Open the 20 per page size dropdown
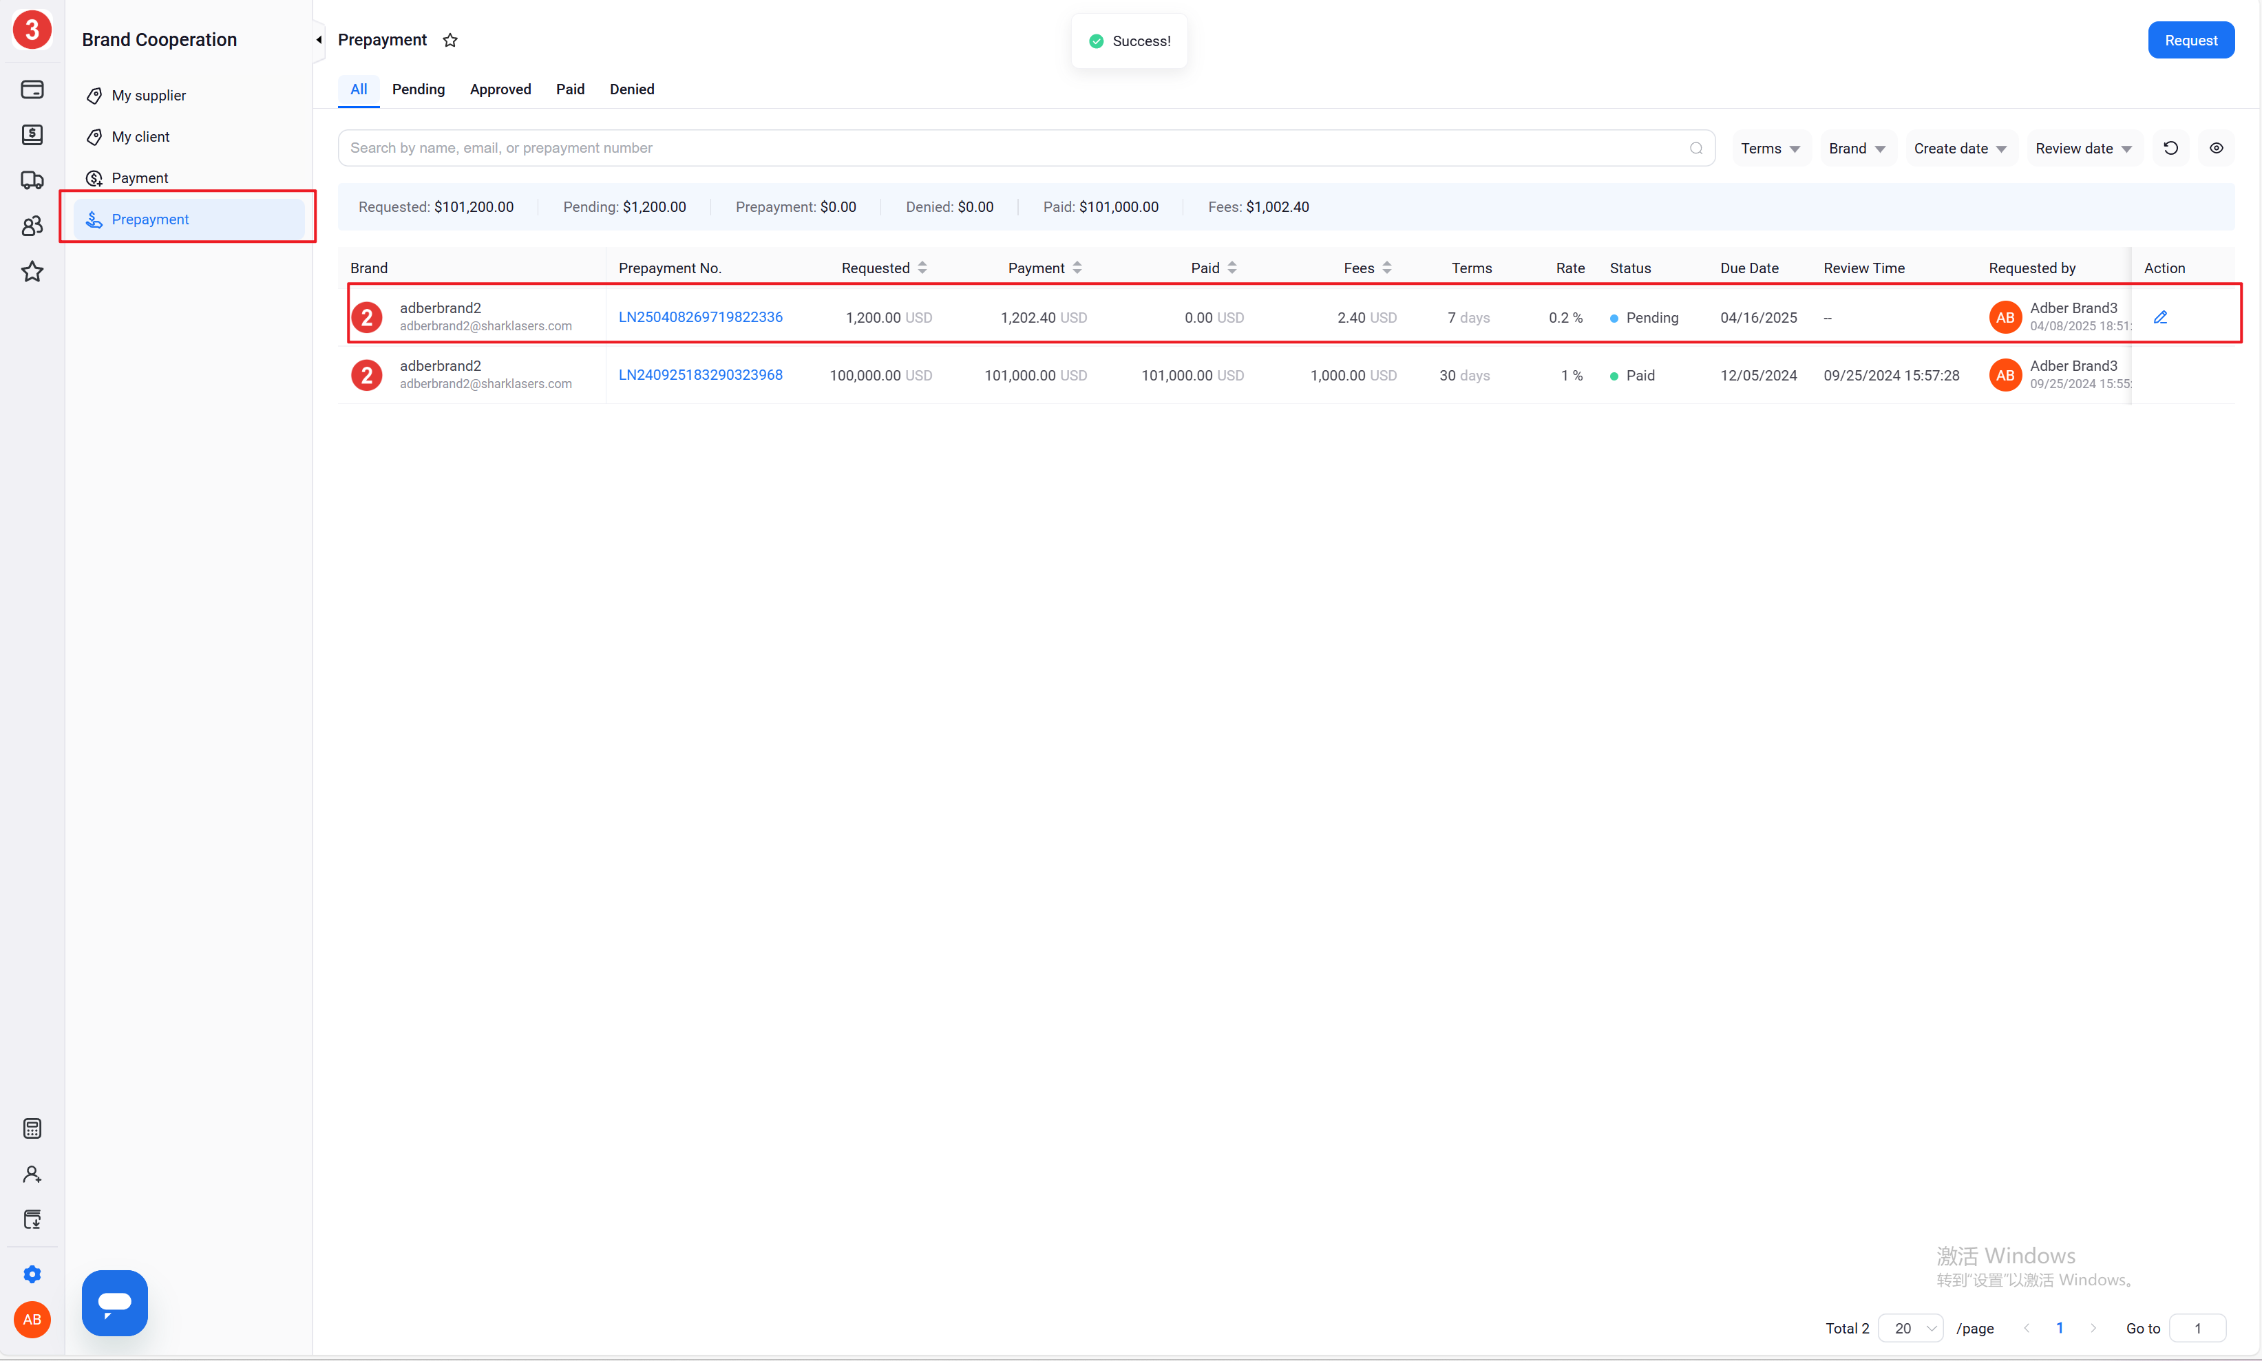The height and width of the screenshot is (1361, 2262). point(1911,1328)
